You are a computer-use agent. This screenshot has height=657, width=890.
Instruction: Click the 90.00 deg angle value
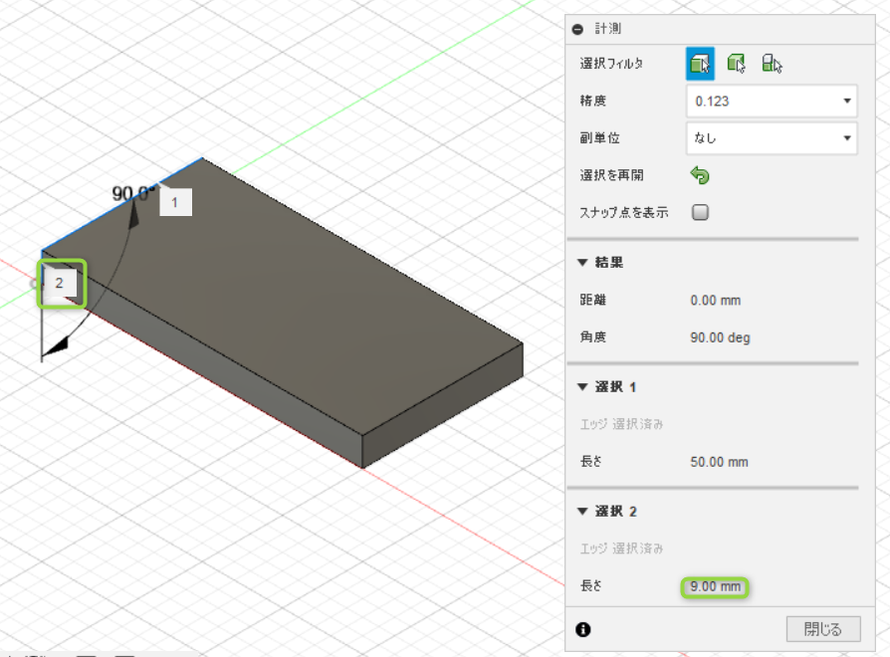pyautogui.click(x=720, y=337)
